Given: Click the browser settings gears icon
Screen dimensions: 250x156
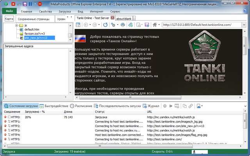Looking at the screenshot, I should click(113, 25).
